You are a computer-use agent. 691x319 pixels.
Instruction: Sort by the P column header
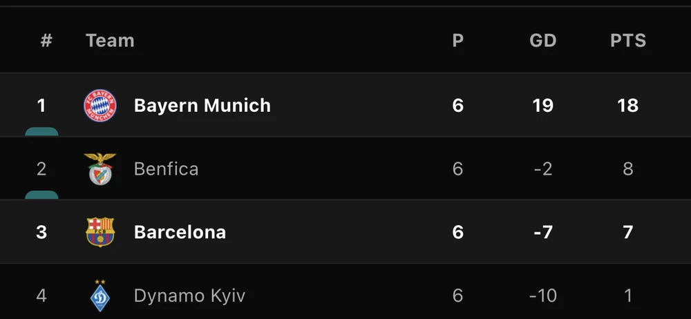[x=457, y=41]
